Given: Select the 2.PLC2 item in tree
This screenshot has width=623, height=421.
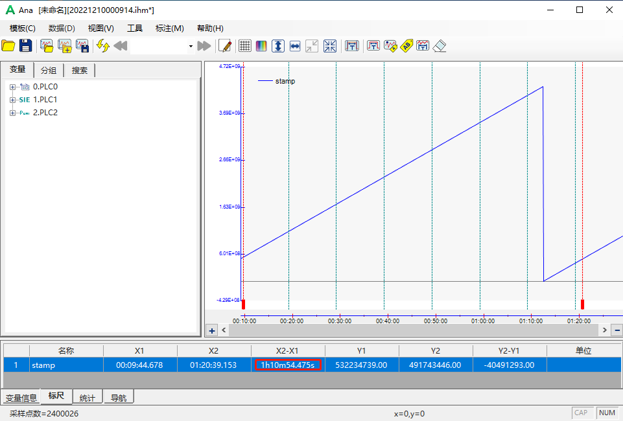Looking at the screenshot, I should point(45,113).
